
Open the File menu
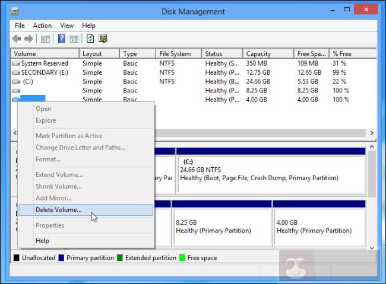(x=20, y=25)
